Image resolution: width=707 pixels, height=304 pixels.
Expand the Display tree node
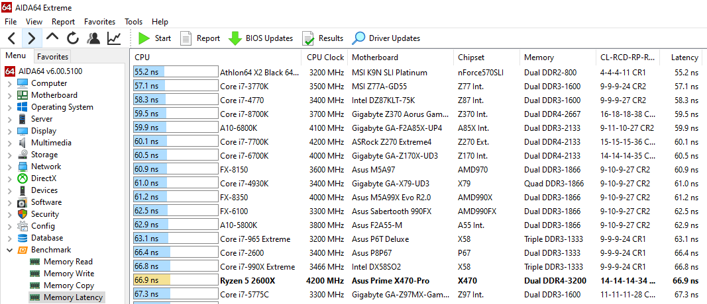10,132
